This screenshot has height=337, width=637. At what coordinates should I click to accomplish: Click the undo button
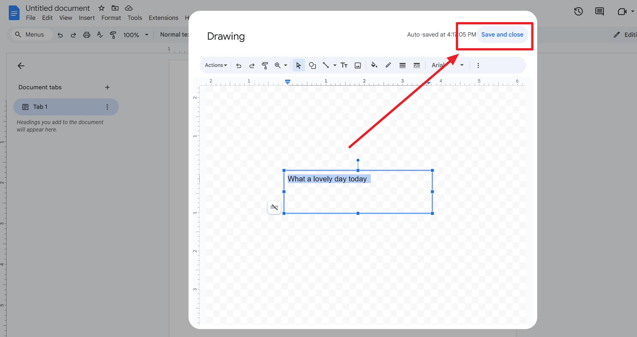238,65
